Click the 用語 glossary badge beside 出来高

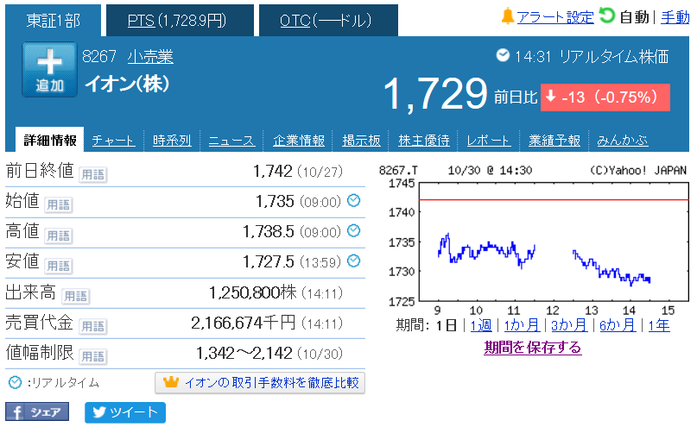coord(75,296)
